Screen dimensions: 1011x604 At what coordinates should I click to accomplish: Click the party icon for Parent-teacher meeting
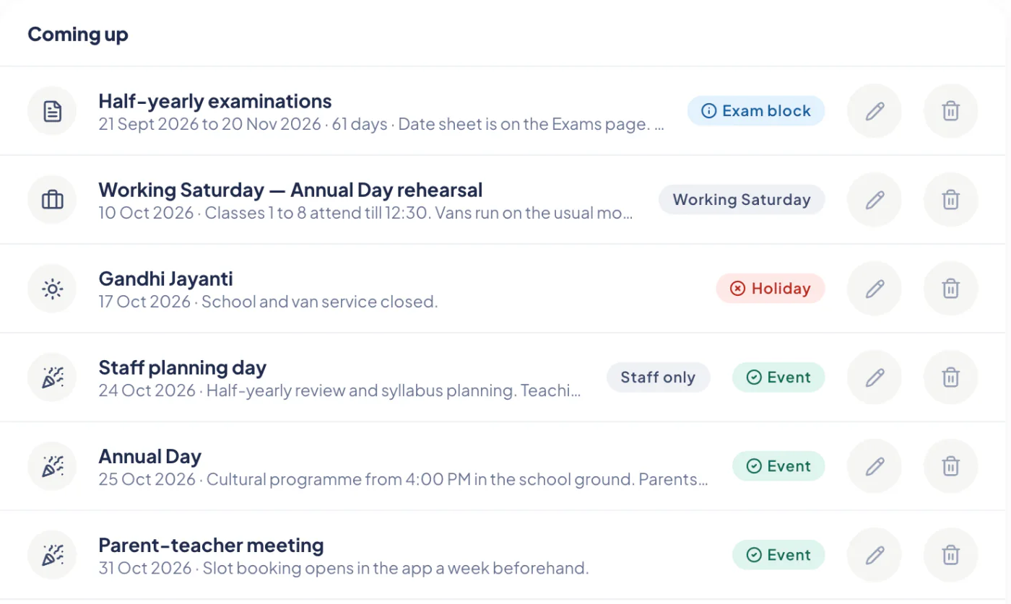click(x=52, y=555)
